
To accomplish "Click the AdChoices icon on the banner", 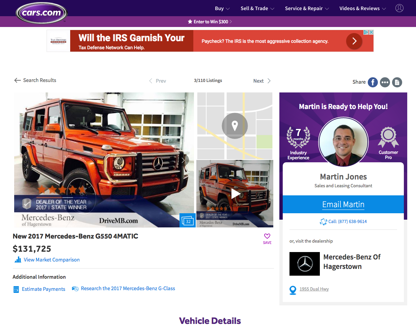I will click(366, 32).
